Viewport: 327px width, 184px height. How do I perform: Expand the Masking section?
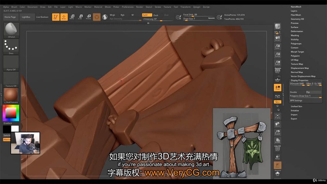[x=295, y=35]
